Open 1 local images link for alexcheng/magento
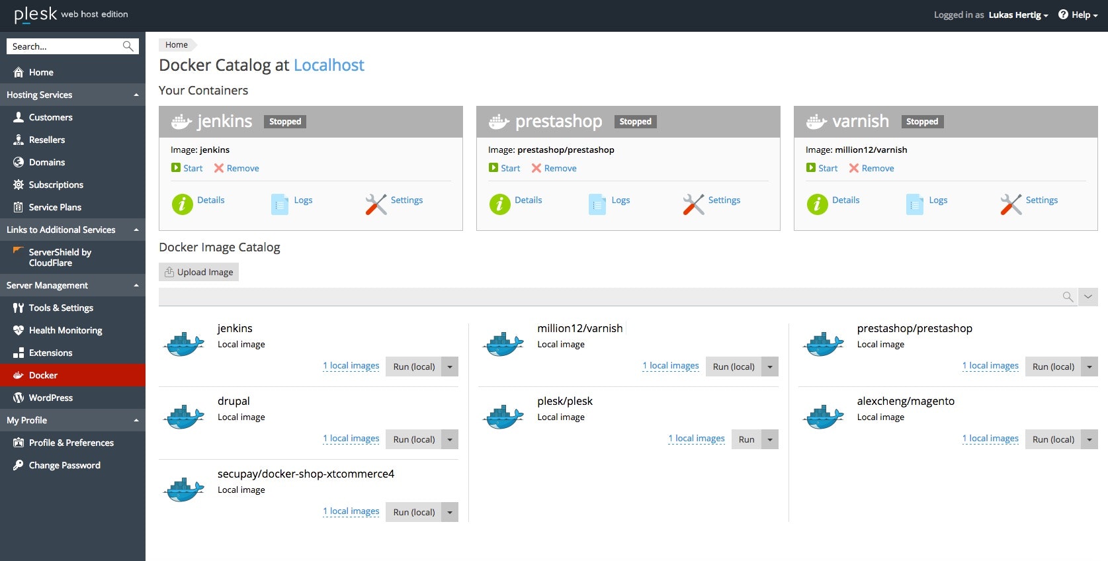The image size is (1108, 561). [x=990, y=439]
